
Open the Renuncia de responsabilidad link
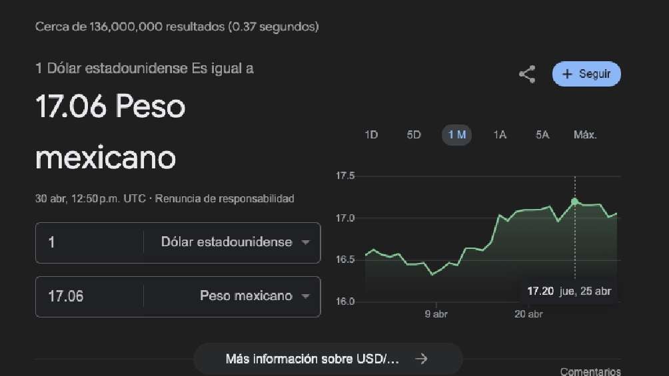pos(225,198)
